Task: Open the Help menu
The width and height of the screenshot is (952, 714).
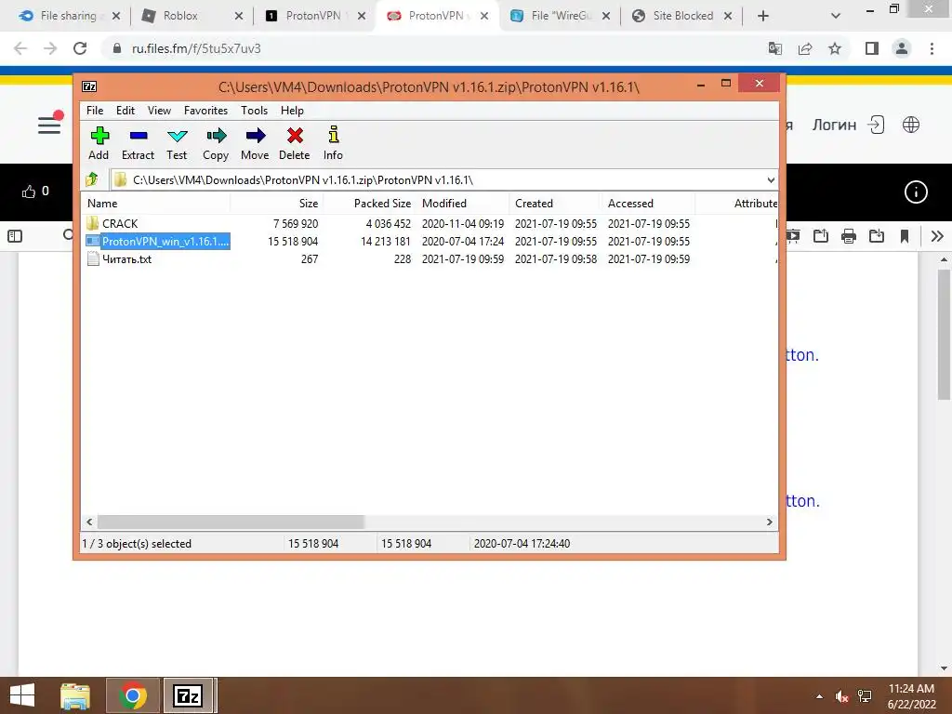Action: [x=292, y=111]
